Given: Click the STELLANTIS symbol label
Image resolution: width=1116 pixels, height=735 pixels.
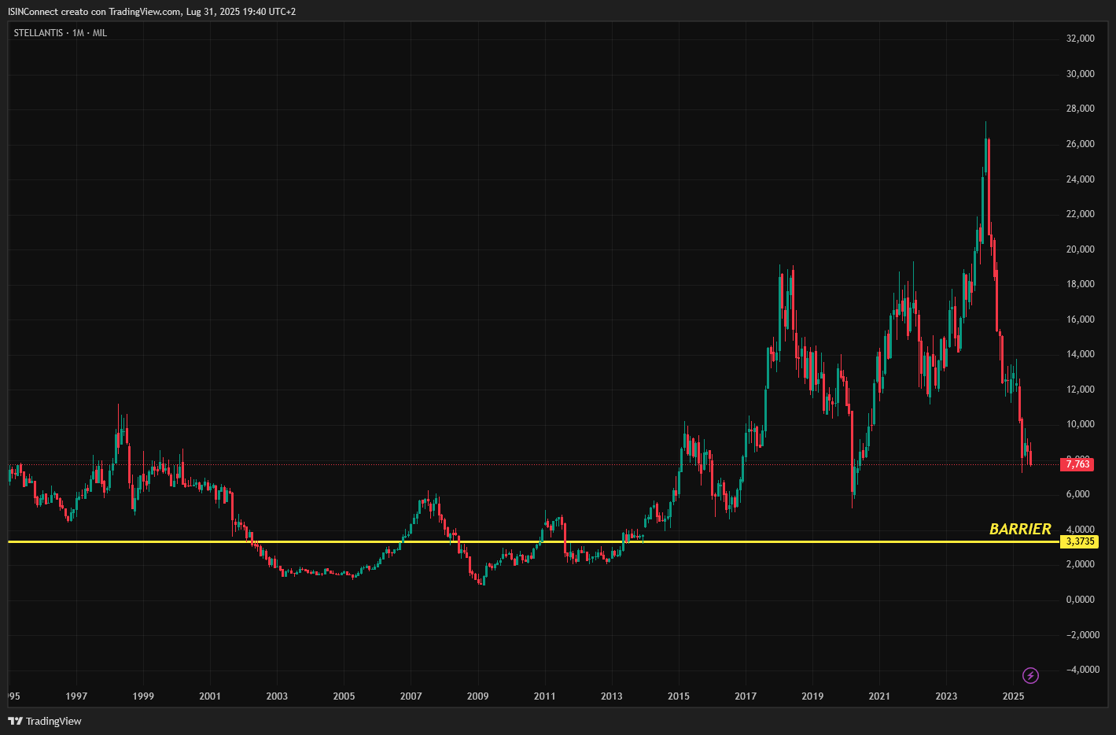Looking at the screenshot, I should [39, 33].
